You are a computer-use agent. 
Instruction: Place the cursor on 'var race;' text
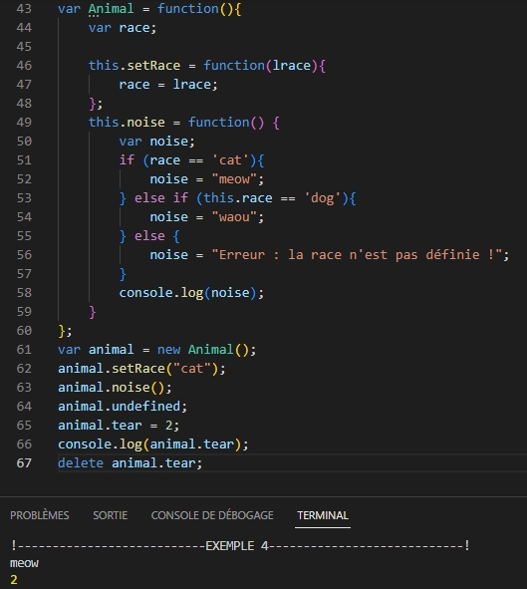123,28
